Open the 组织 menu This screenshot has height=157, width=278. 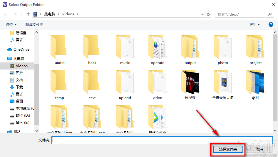(11, 24)
